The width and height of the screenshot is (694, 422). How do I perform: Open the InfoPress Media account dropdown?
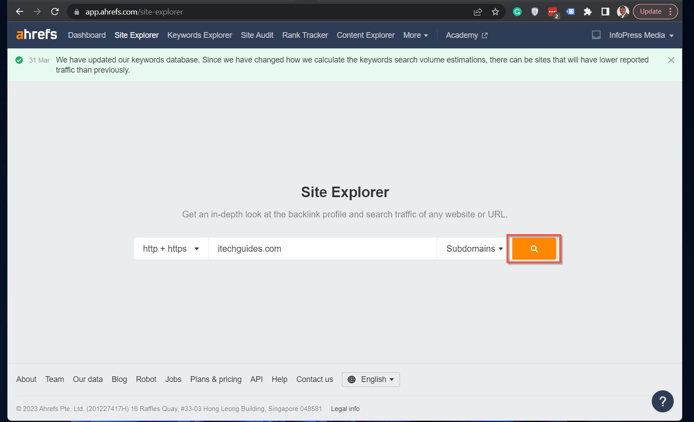tap(641, 35)
